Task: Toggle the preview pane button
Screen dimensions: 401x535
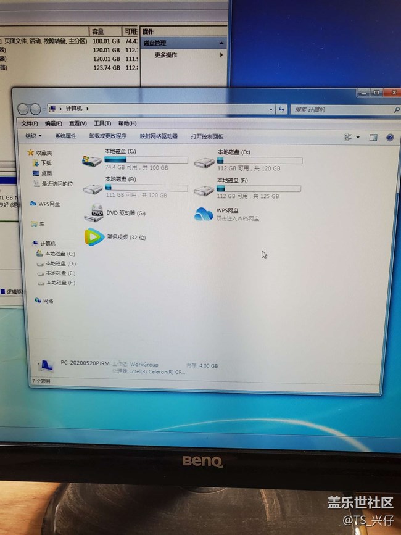Action: point(373,137)
